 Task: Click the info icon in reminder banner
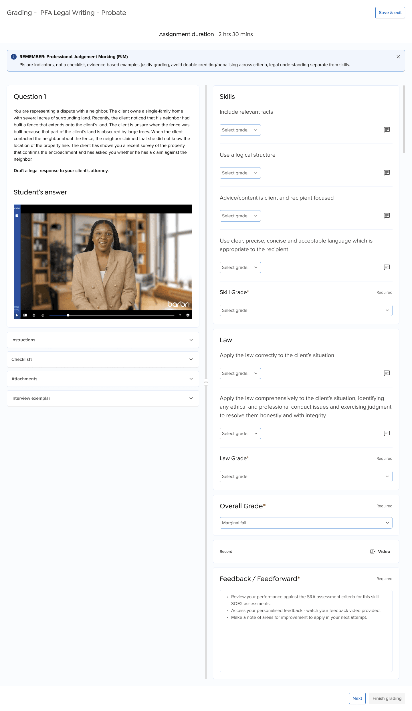coord(14,57)
